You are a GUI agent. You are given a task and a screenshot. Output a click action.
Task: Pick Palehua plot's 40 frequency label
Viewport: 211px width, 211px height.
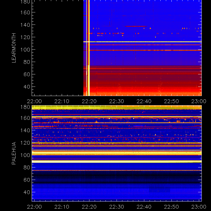click(x=27, y=192)
